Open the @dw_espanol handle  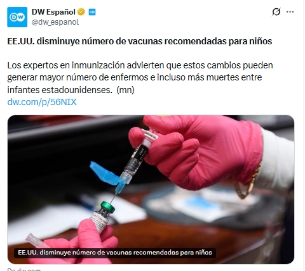55,22
